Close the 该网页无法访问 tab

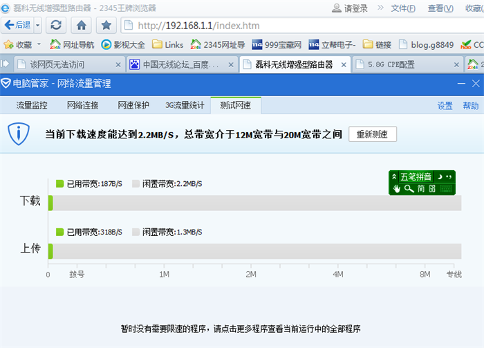point(118,65)
